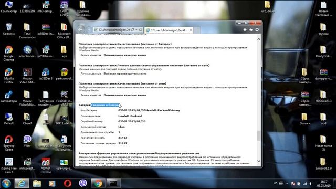Click the scrollbar down arrow
336x189 pixels.
click(x=259, y=161)
